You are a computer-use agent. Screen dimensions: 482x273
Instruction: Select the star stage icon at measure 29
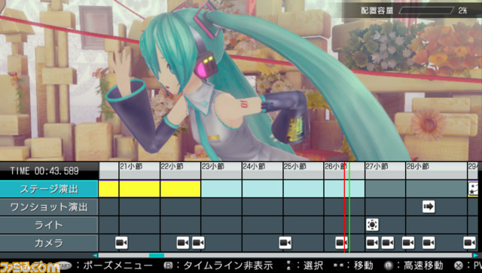point(473,189)
